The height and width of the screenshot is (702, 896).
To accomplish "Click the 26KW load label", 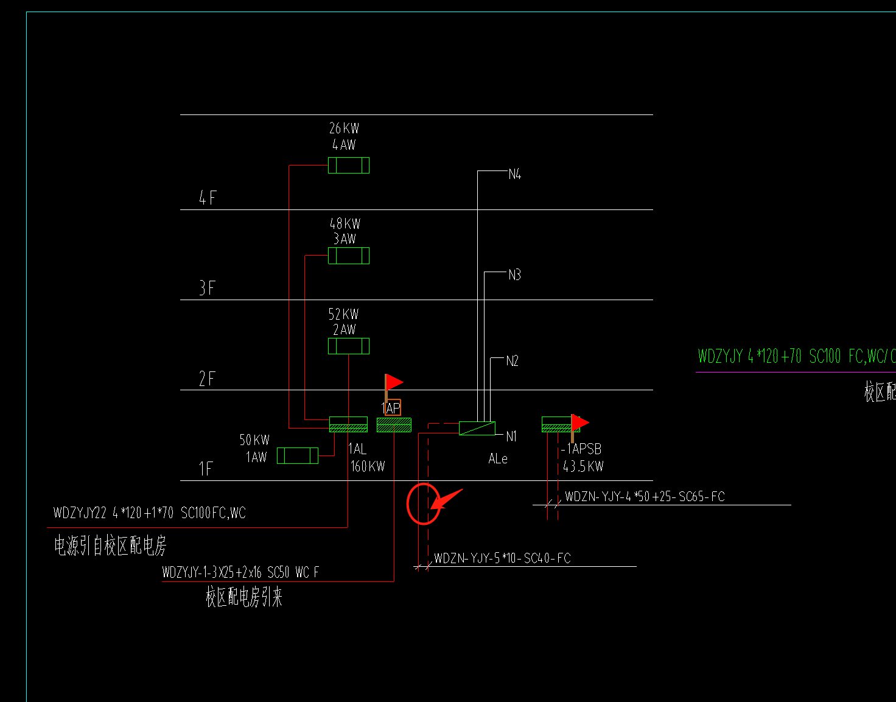I will [x=345, y=128].
